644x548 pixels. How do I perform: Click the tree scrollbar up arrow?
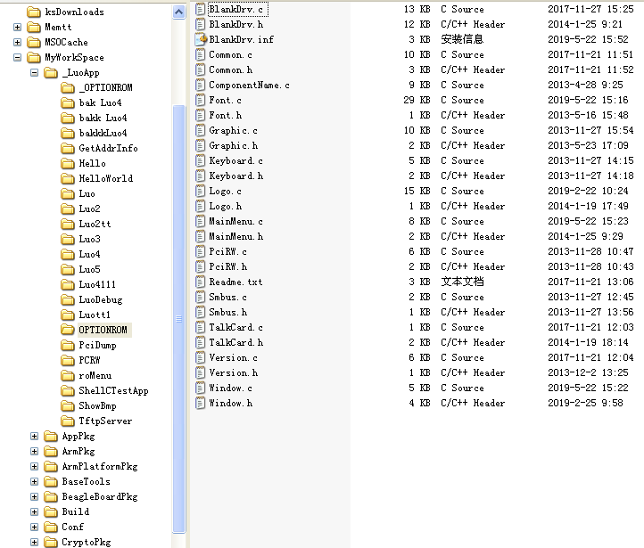pos(178,12)
